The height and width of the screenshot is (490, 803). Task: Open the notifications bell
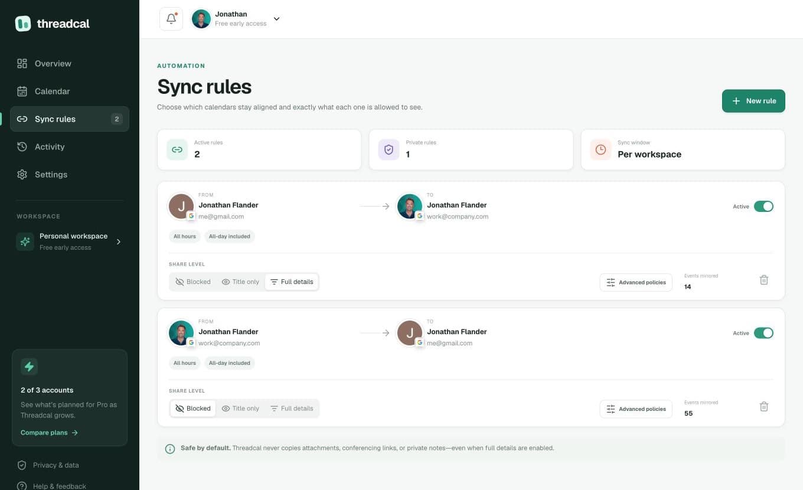point(171,19)
